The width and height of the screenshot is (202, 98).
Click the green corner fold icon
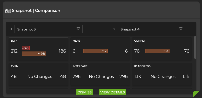click(196, 93)
